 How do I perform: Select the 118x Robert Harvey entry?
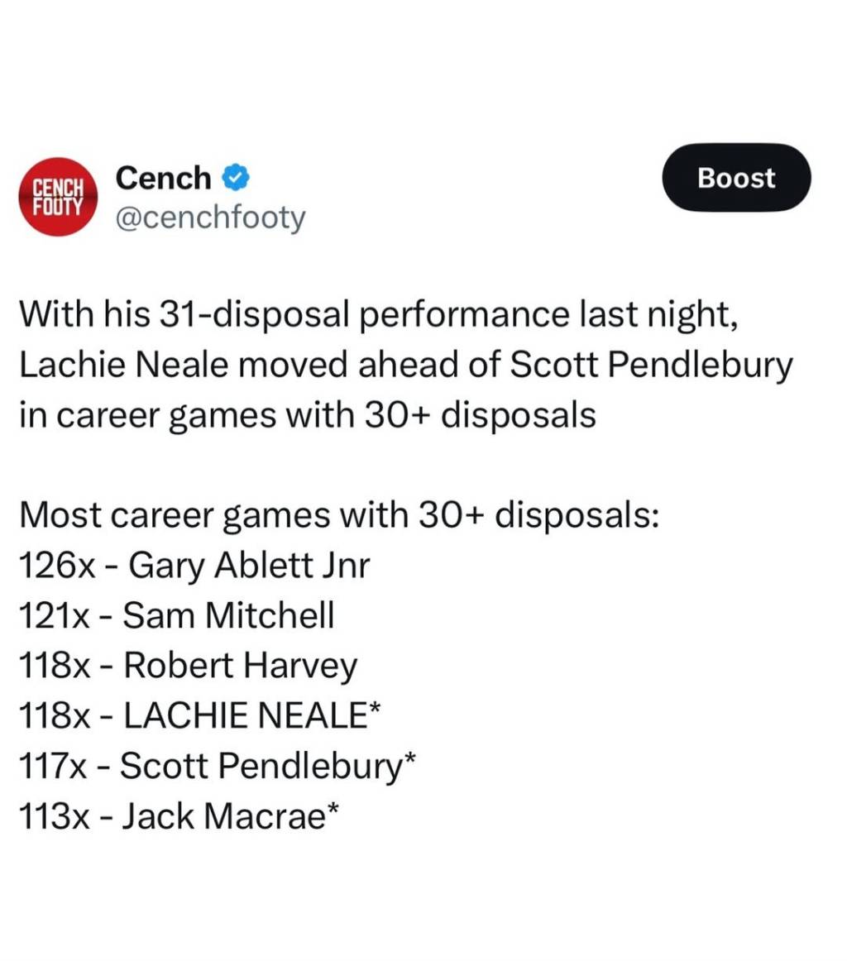point(187,666)
